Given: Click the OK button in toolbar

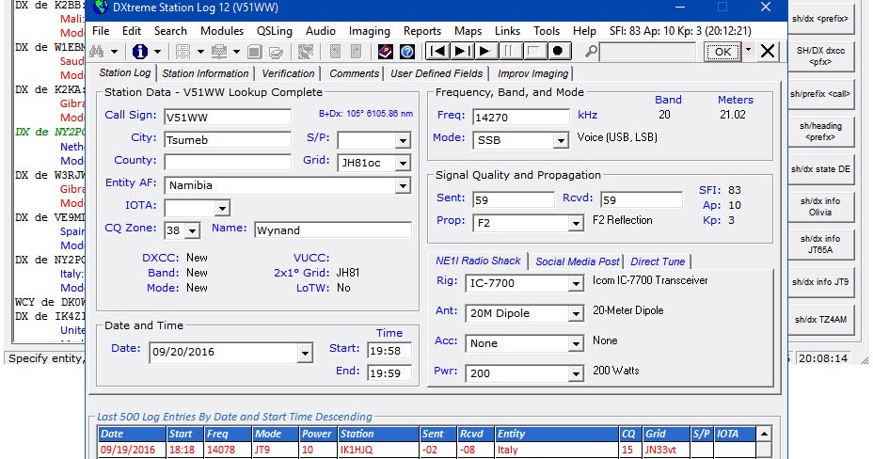Looking at the screenshot, I should (x=722, y=52).
